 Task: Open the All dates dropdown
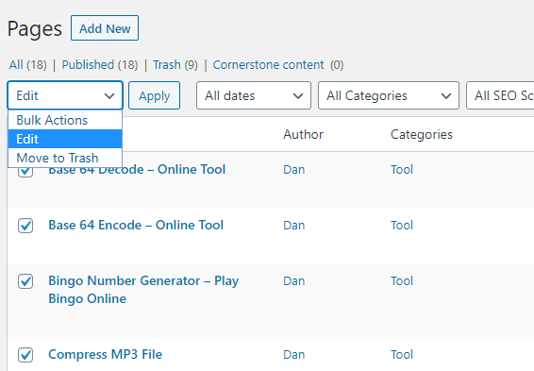[254, 95]
